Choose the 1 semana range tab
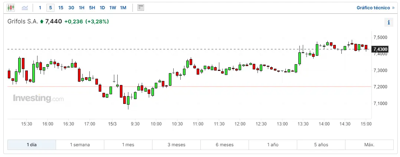The width and height of the screenshot is (400, 157). 80,145
